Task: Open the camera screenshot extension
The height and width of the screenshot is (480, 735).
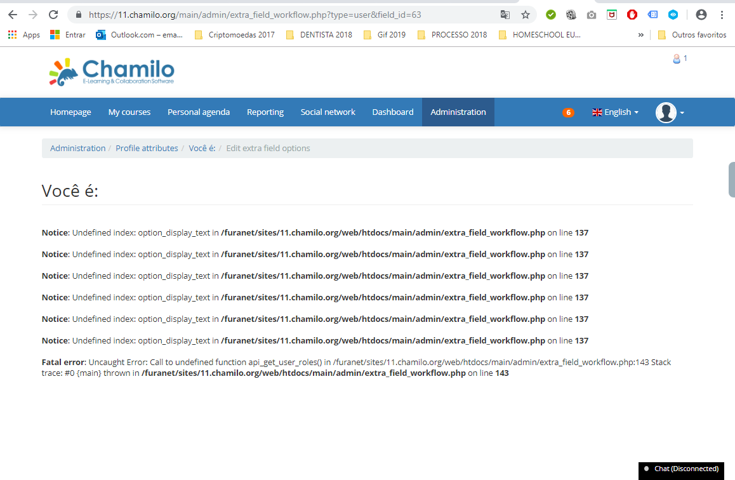Action: [590, 14]
